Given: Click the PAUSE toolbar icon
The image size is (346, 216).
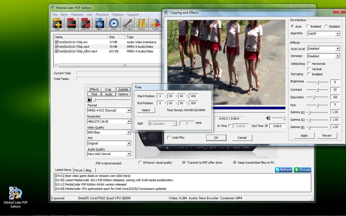Looking at the screenshot, I should tap(142, 24).
